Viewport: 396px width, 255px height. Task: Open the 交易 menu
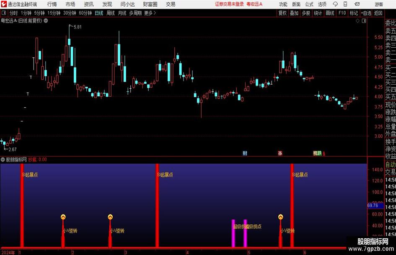click(x=171, y=4)
